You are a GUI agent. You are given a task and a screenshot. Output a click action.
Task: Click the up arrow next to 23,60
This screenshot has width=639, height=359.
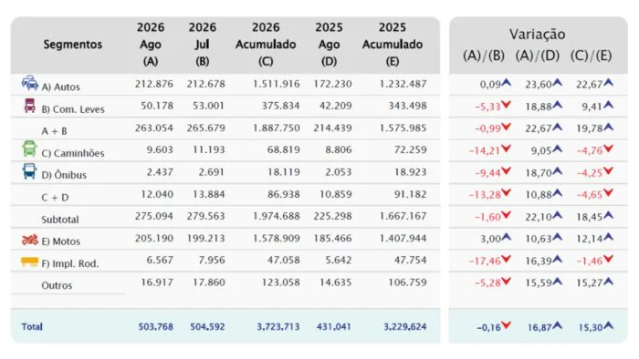click(x=557, y=83)
